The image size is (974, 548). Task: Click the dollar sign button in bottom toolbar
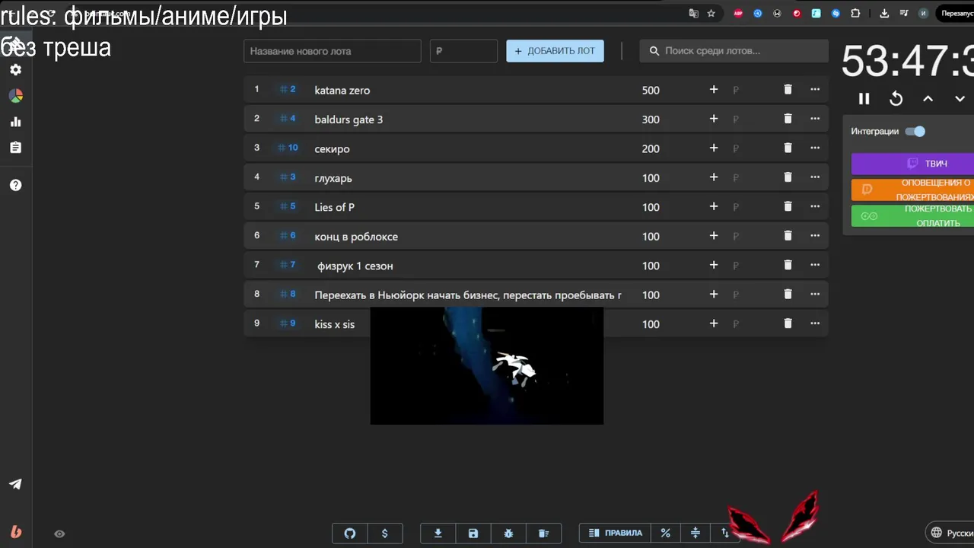[x=384, y=534]
